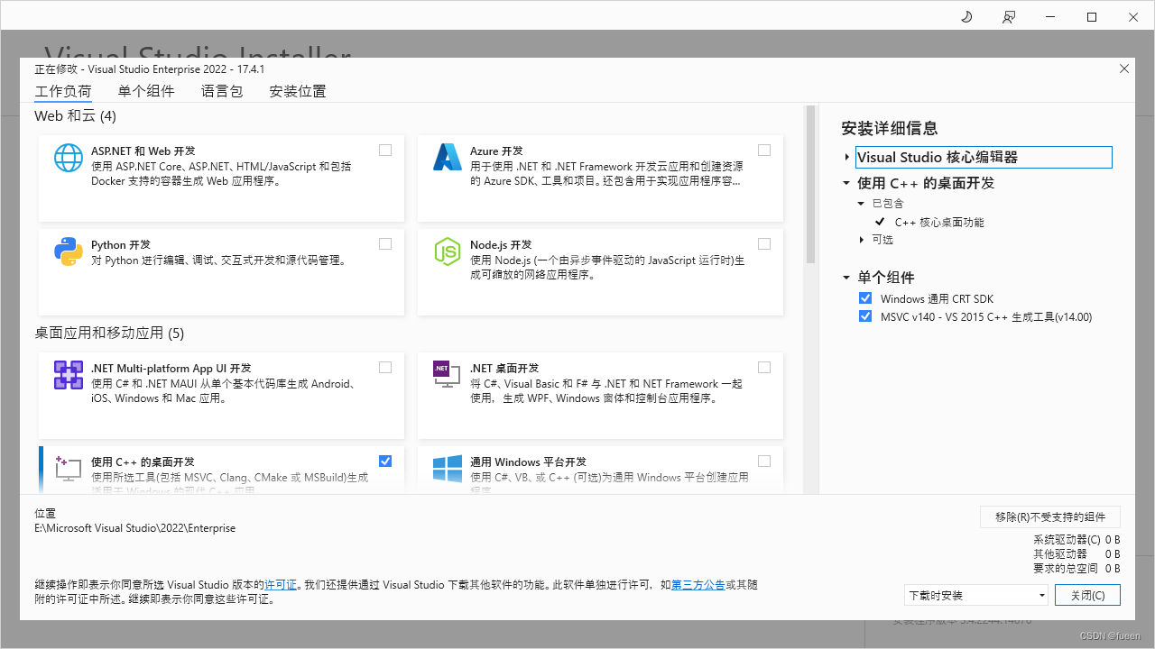Click the C++ desktop development icon

tap(69, 469)
